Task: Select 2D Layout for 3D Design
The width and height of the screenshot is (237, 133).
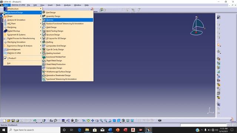Action: point(67,38)
